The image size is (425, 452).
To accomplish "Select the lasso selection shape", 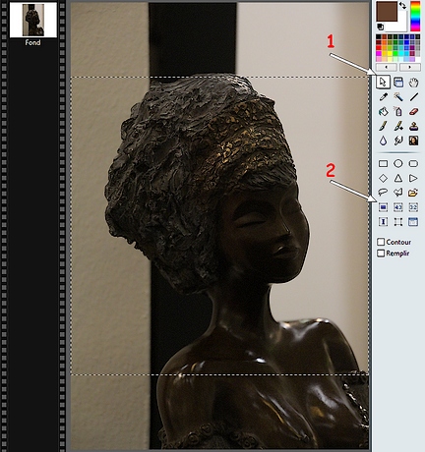I will 383,193.
